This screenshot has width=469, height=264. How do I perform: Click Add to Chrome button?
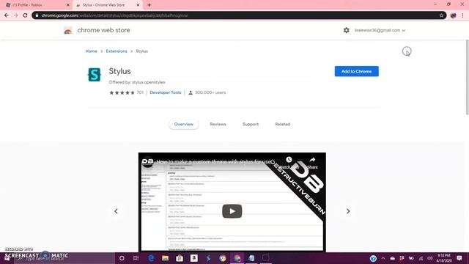357,71
